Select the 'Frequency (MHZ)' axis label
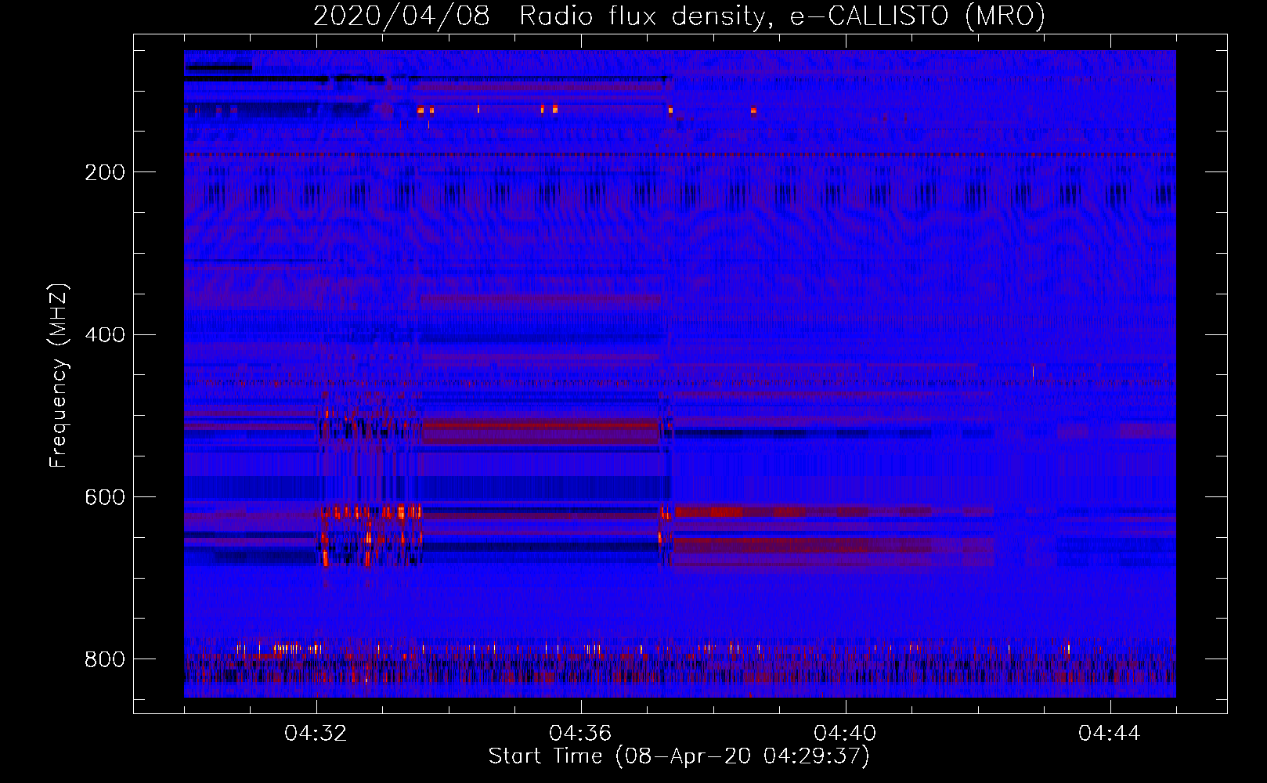Screen dimensions: 1267x783 coord(59,376)
